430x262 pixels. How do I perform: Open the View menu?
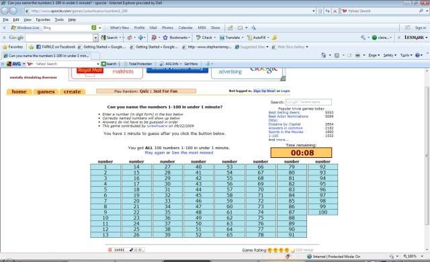point(28,19)
